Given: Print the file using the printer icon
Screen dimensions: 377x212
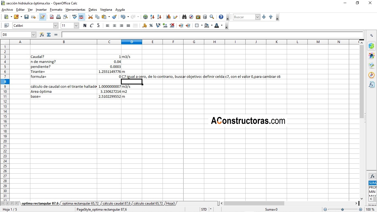Looking at the screenshot, I should (x=59, y=17).
